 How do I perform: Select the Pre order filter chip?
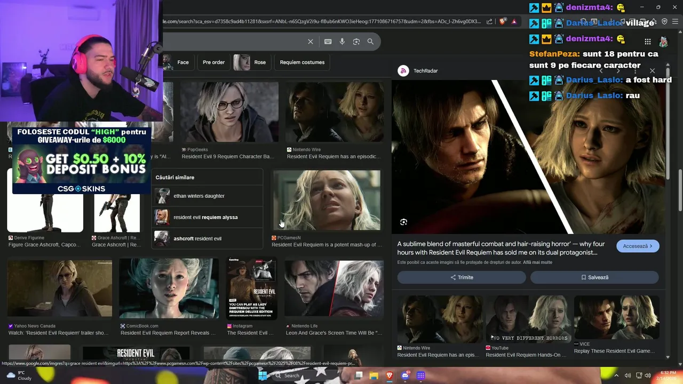click(x=213, y=62)
